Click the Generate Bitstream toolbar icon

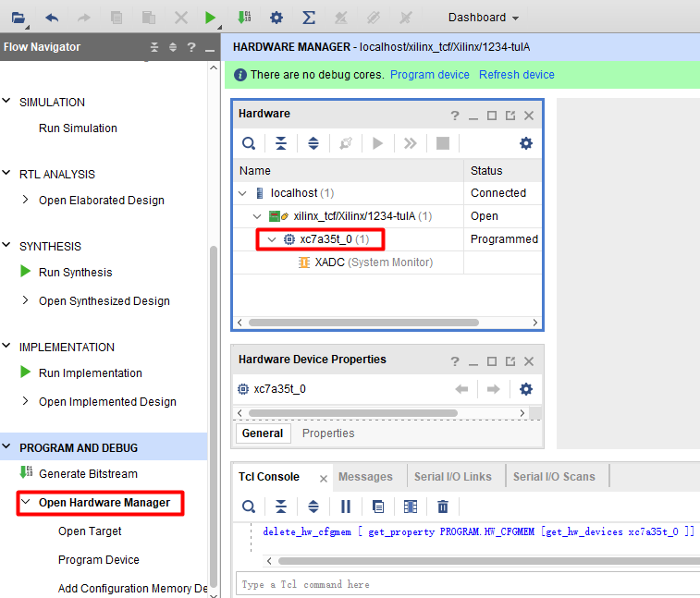244,18
